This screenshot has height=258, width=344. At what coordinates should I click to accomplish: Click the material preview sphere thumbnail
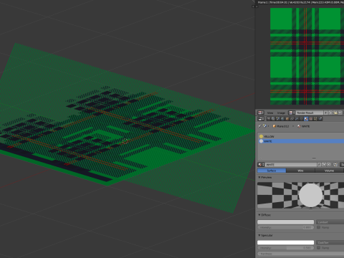click(x=310, y=195)
